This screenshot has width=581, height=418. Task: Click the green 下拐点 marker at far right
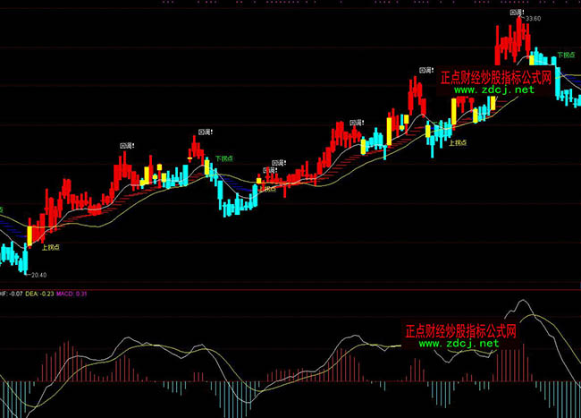click(x=565, y=54)
